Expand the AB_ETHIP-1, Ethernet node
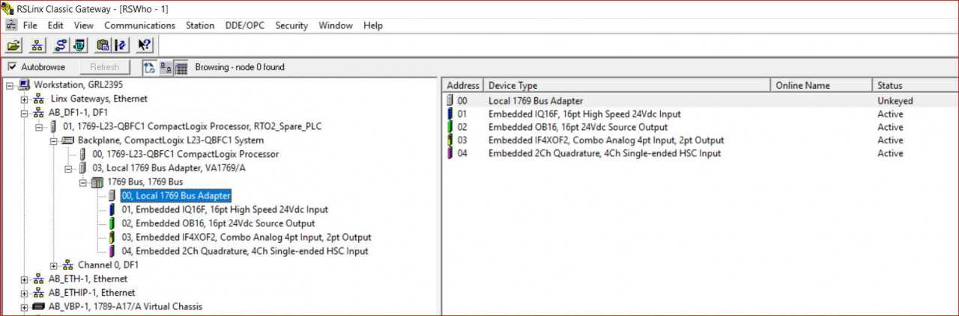Image resolution: width=959 pixels, height=316 pixels. (25, 293)
